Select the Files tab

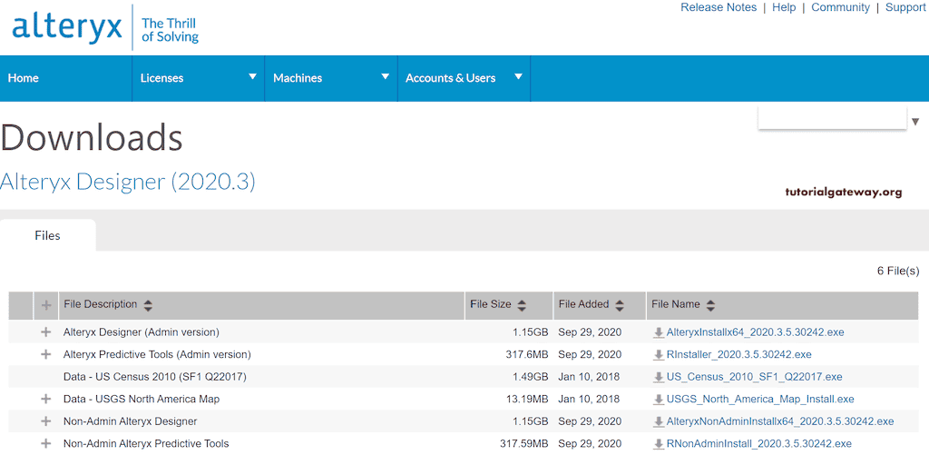pos(47,235)
